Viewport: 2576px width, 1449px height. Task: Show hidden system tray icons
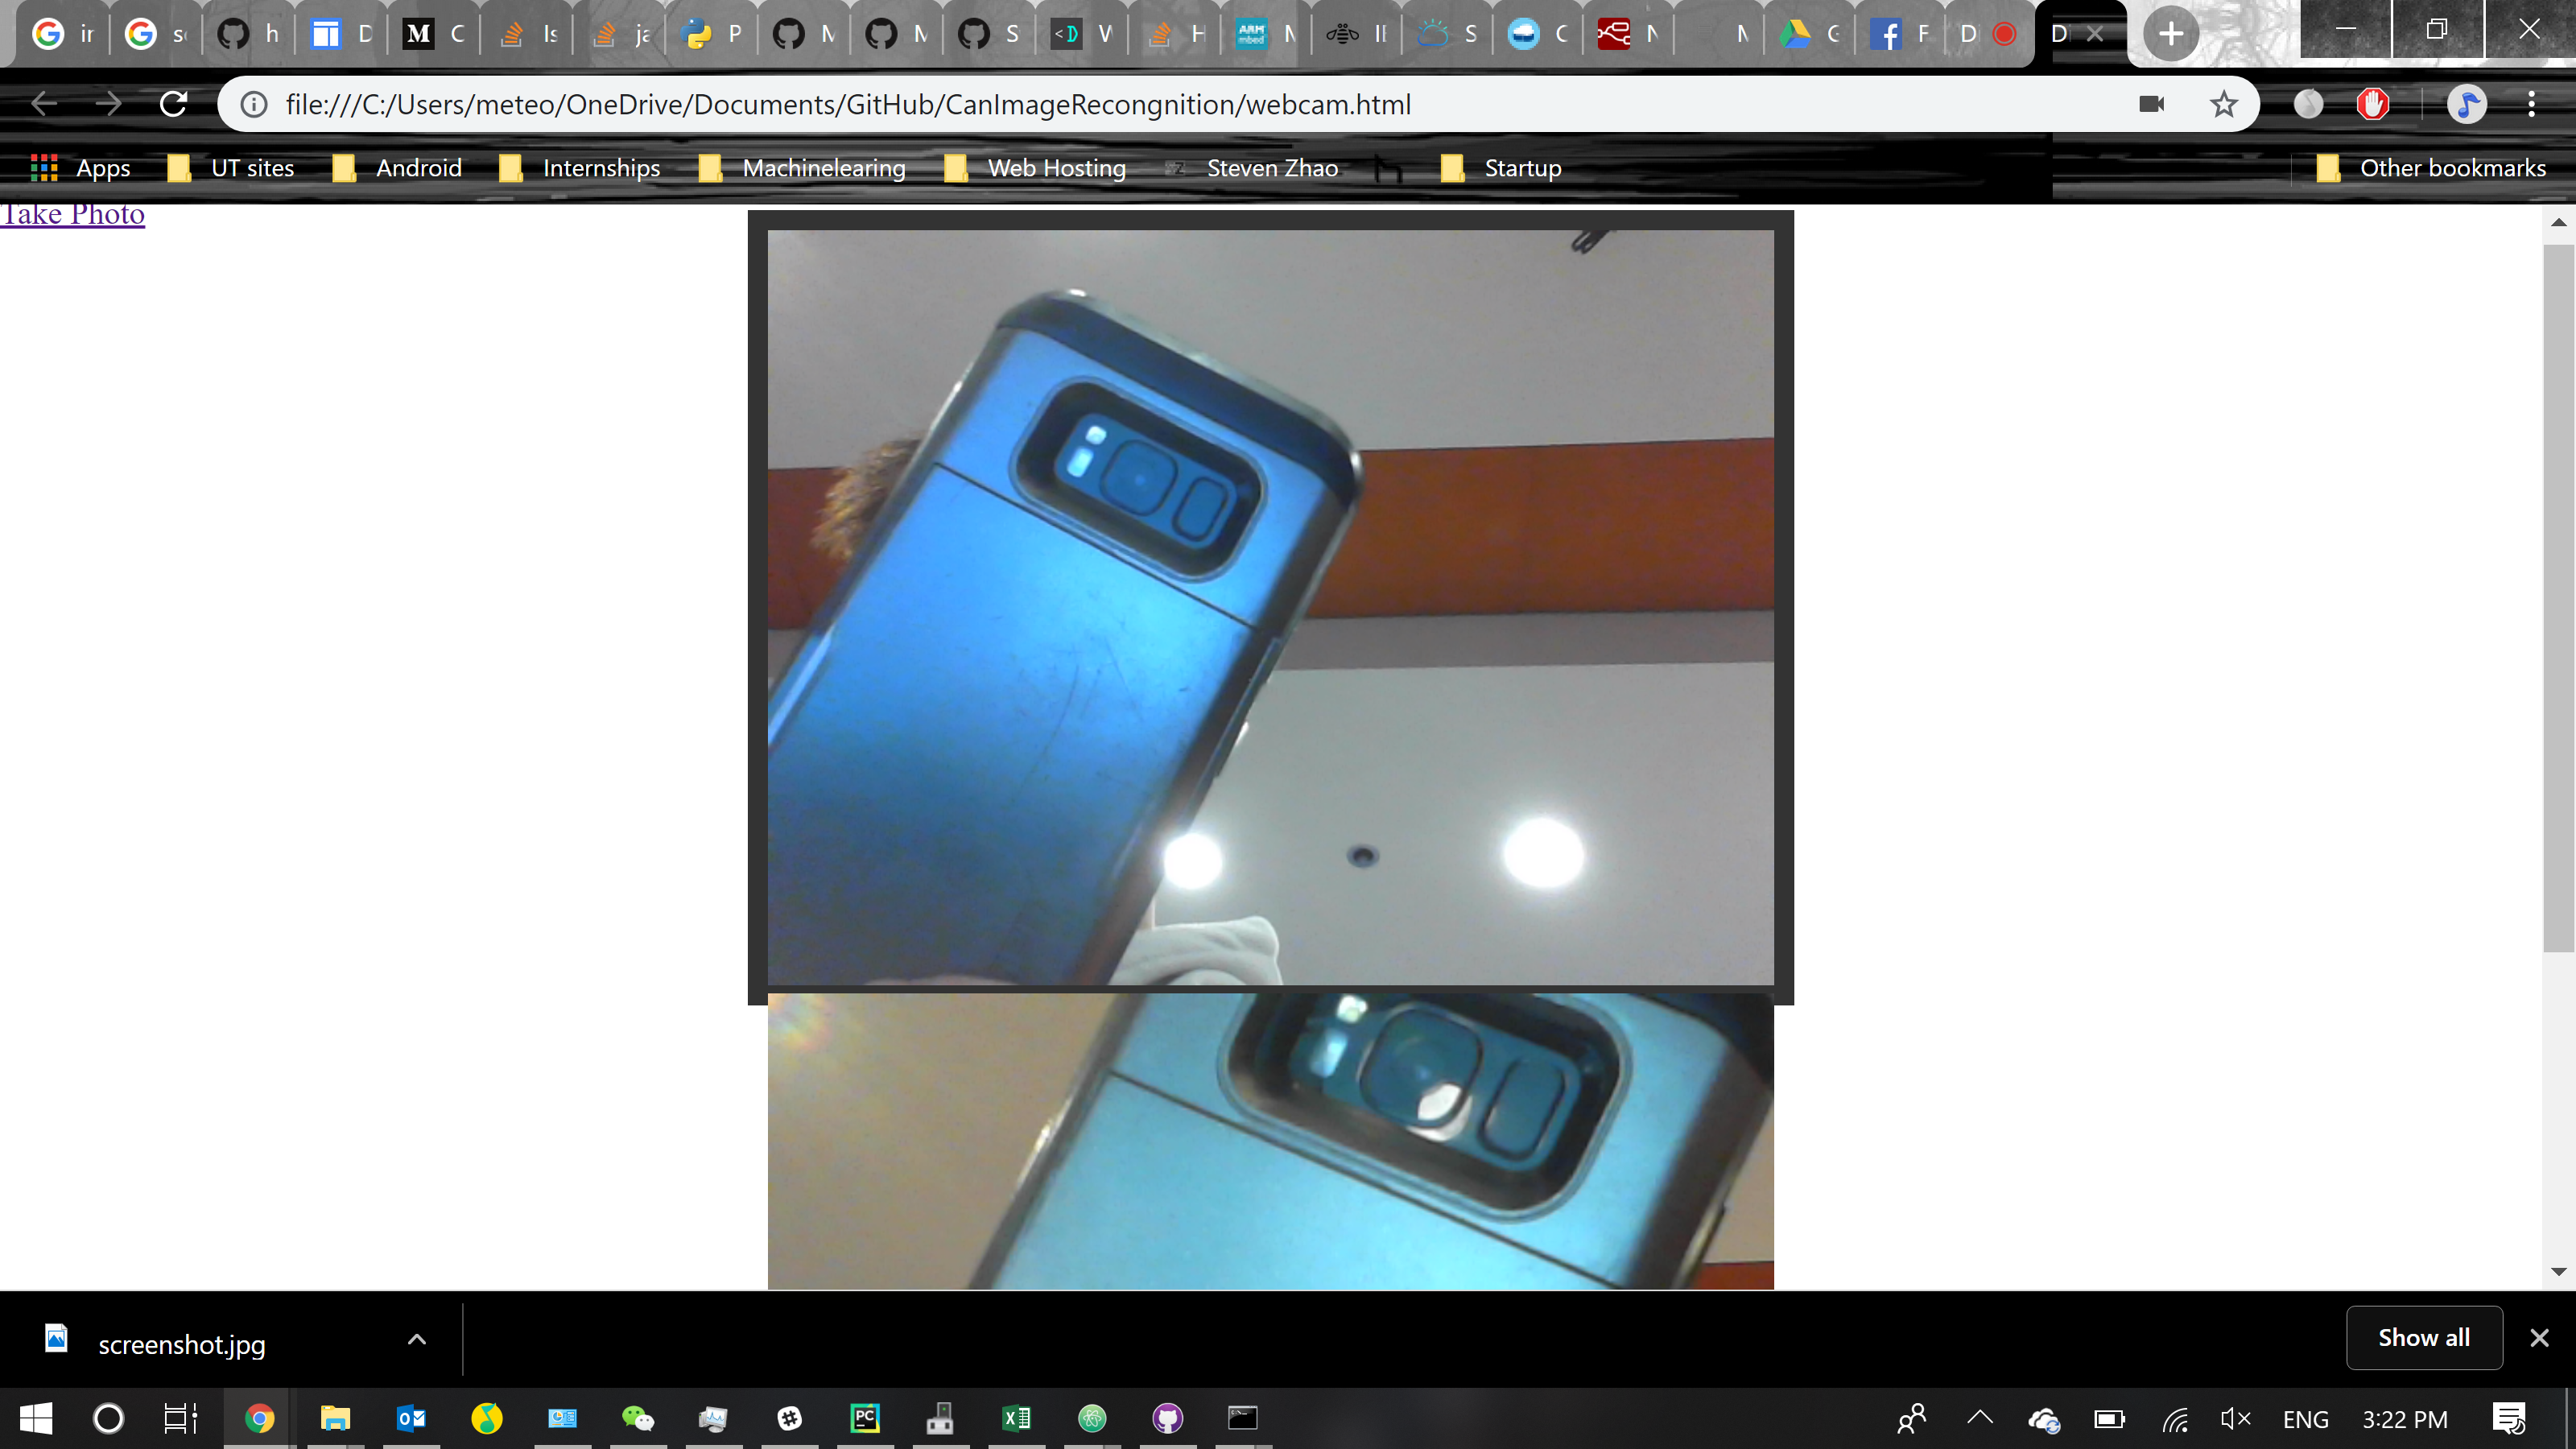click(1979, 1417)
